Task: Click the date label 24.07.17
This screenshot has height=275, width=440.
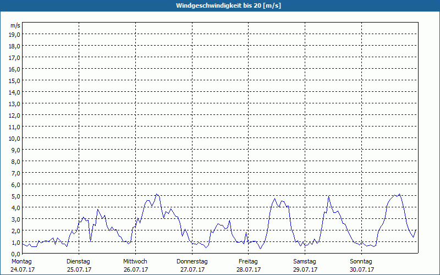Action: pyautogui.click(x=23, y=269)
